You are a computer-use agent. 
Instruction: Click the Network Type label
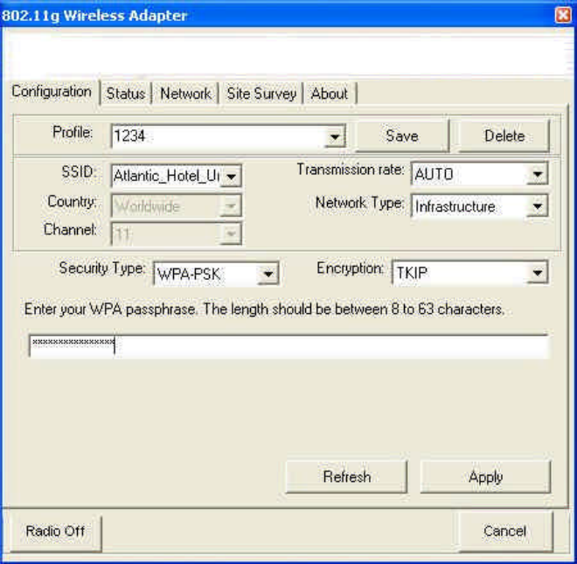pyautogui.click(x=359, y=203)
